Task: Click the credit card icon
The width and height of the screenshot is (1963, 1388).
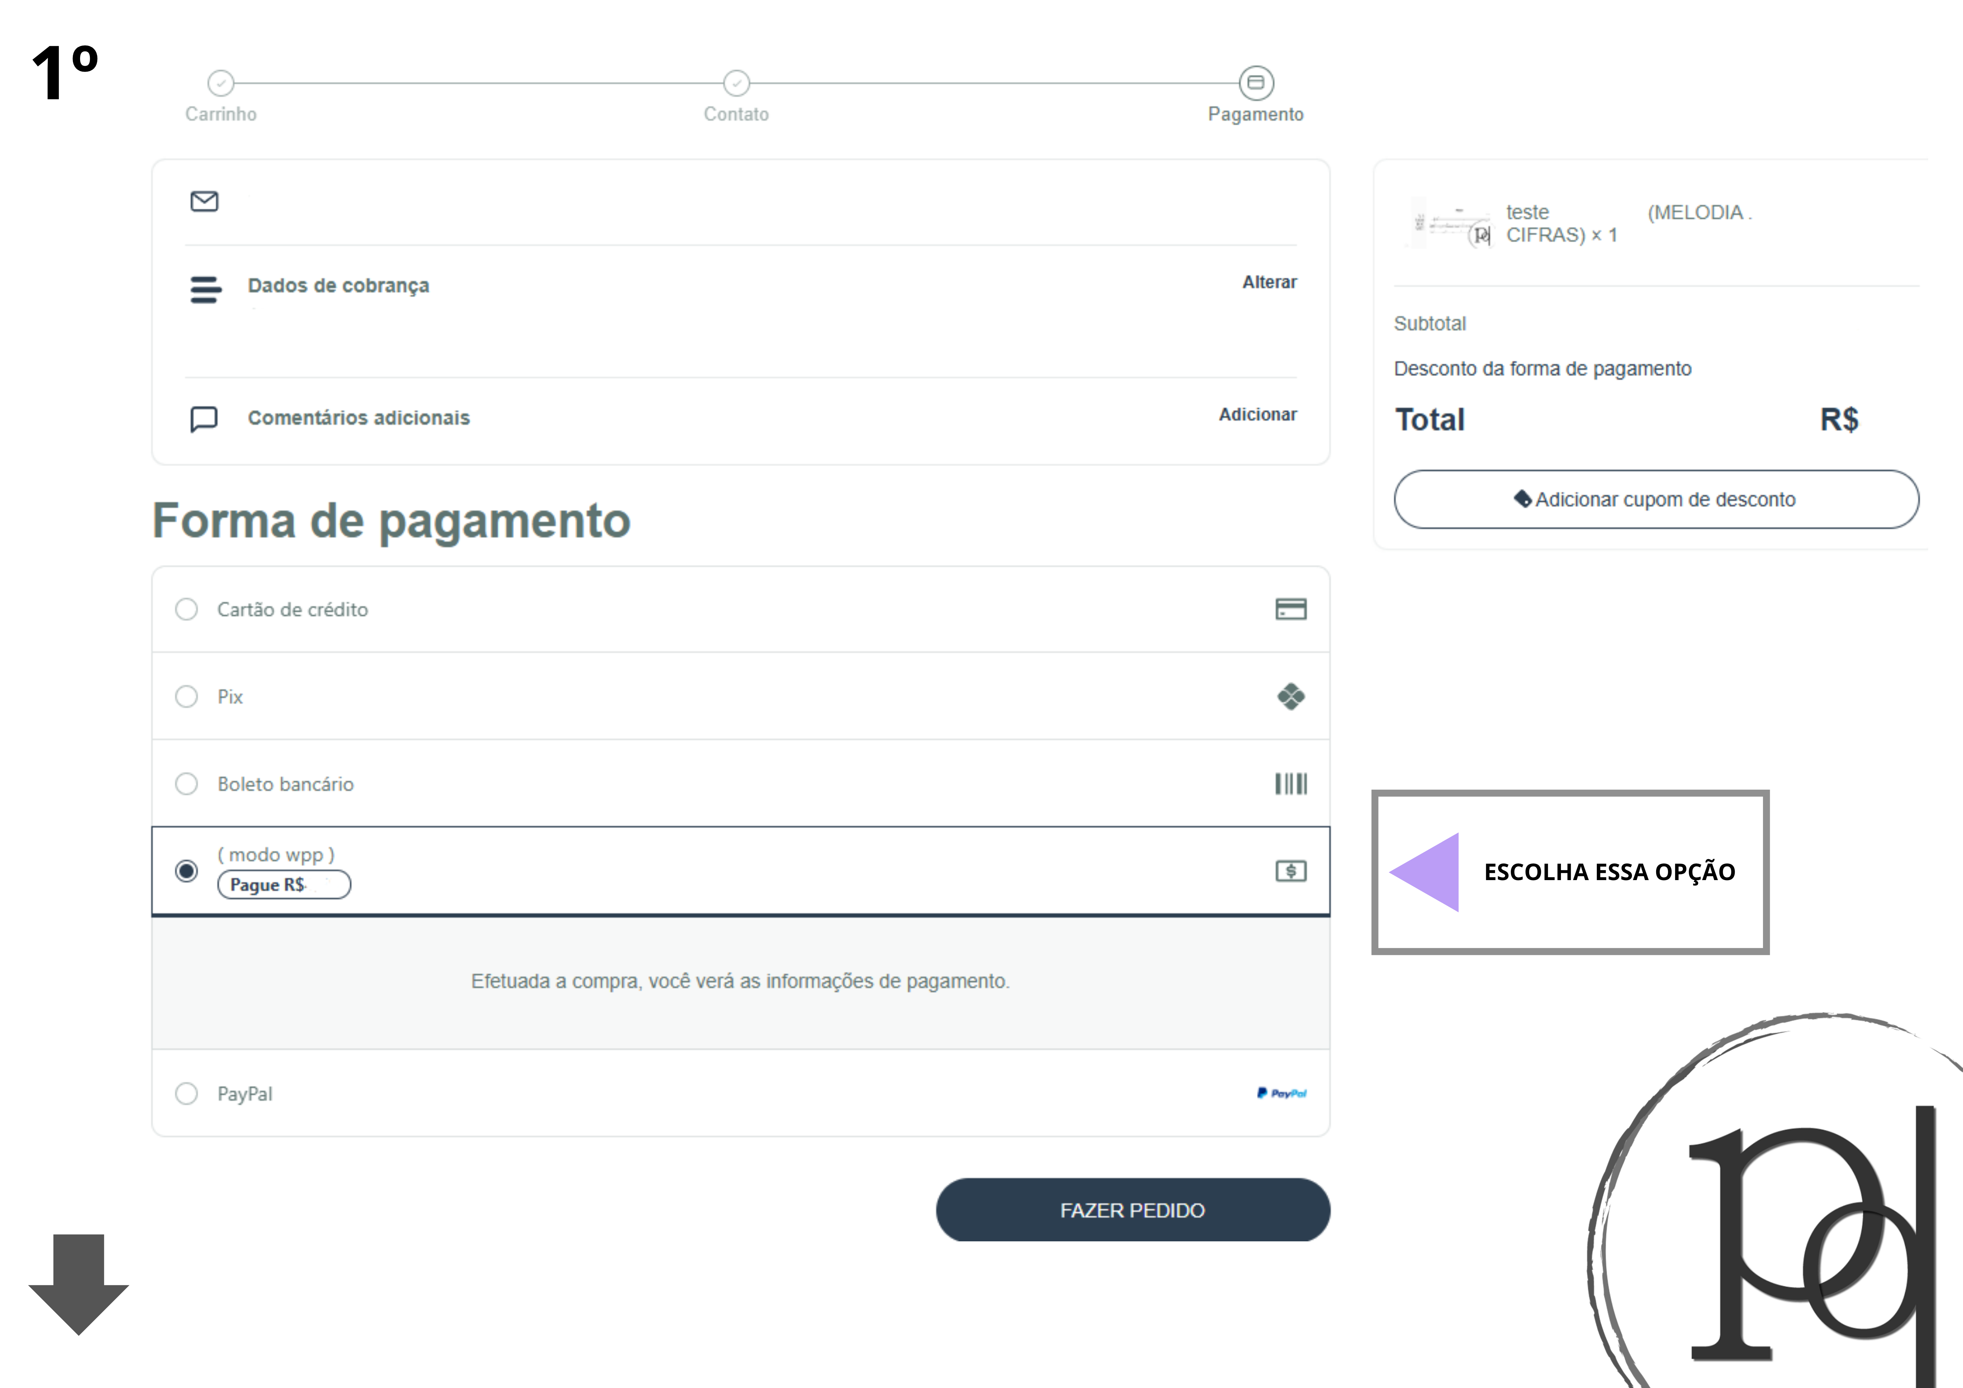Action: [1290, 609]
